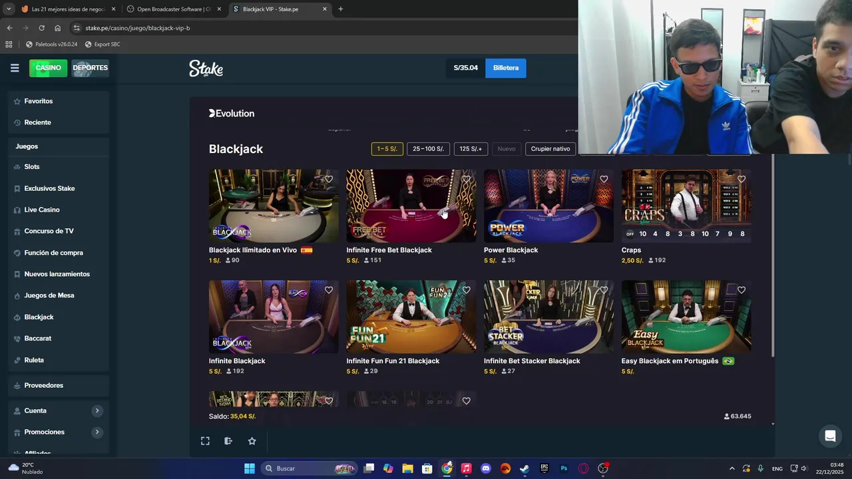Open the Billetera wallet button
852x479 pixels.
click(x=506, y=68)
